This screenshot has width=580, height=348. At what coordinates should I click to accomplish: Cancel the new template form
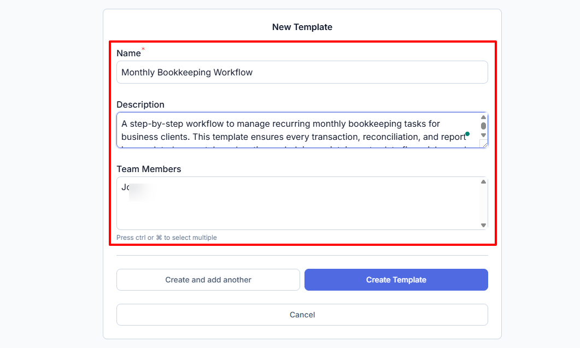(302, 314)
